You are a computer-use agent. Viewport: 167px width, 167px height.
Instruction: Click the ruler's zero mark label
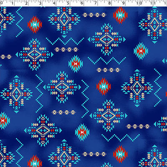pyautogui.click(x=1, y=3)
